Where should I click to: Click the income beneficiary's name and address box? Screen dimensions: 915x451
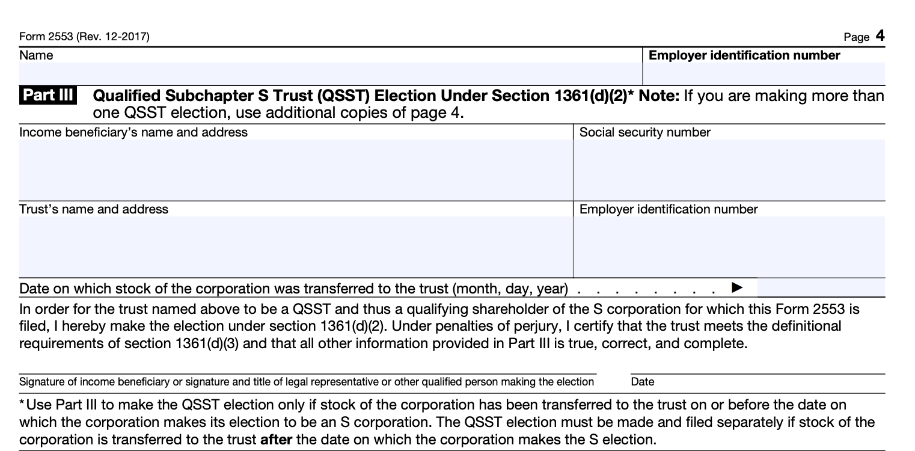click(x=296, y=170)
